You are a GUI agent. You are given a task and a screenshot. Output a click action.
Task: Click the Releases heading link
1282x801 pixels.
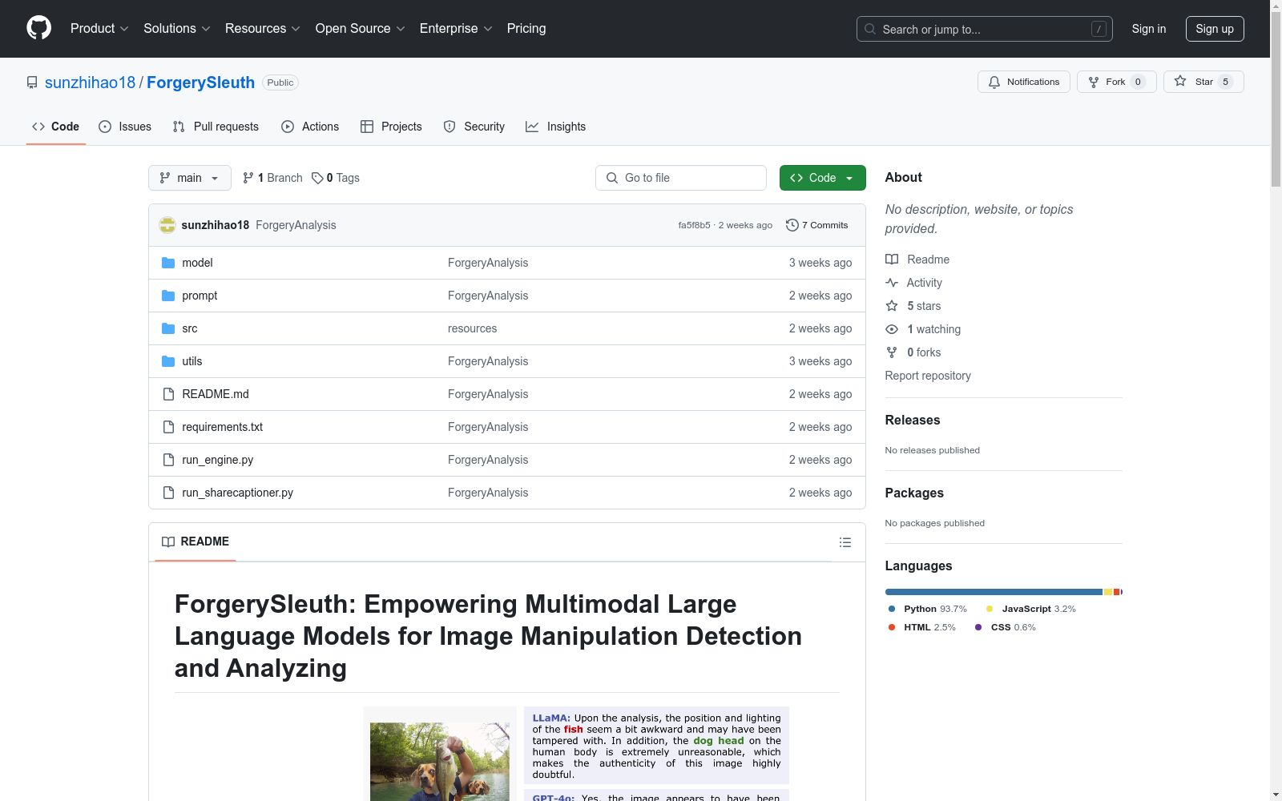tap(913, 420)
